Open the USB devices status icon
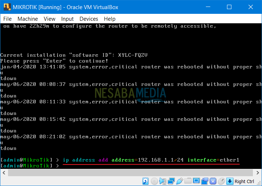The width and height of the screenshot is (262, 186). tap(179, 181)
